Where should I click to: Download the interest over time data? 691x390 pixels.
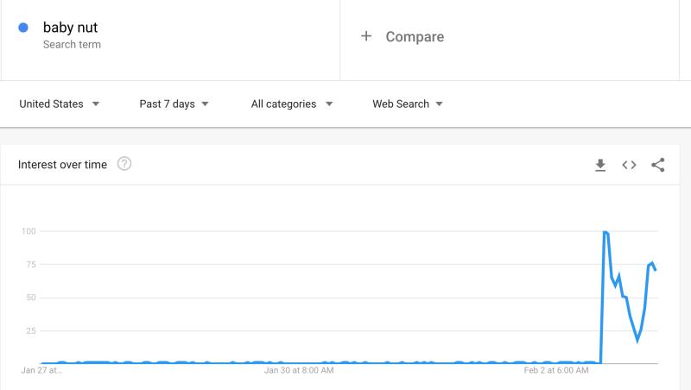tap(600, 165)
